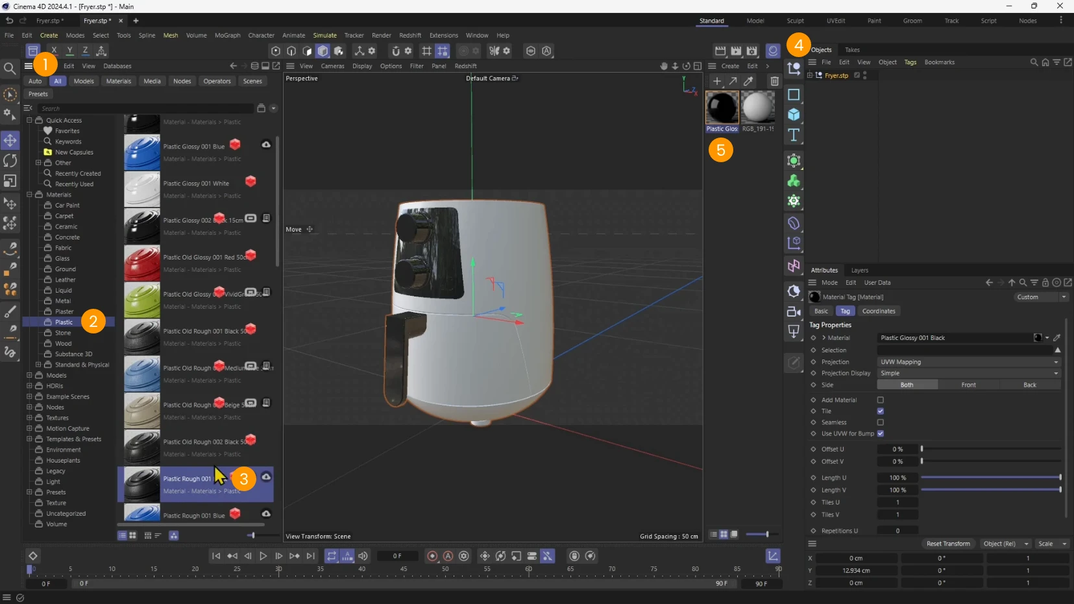Switch to the Coordinates tab
The width and height of the screenshot is (1074, 604).
point(878,311)
